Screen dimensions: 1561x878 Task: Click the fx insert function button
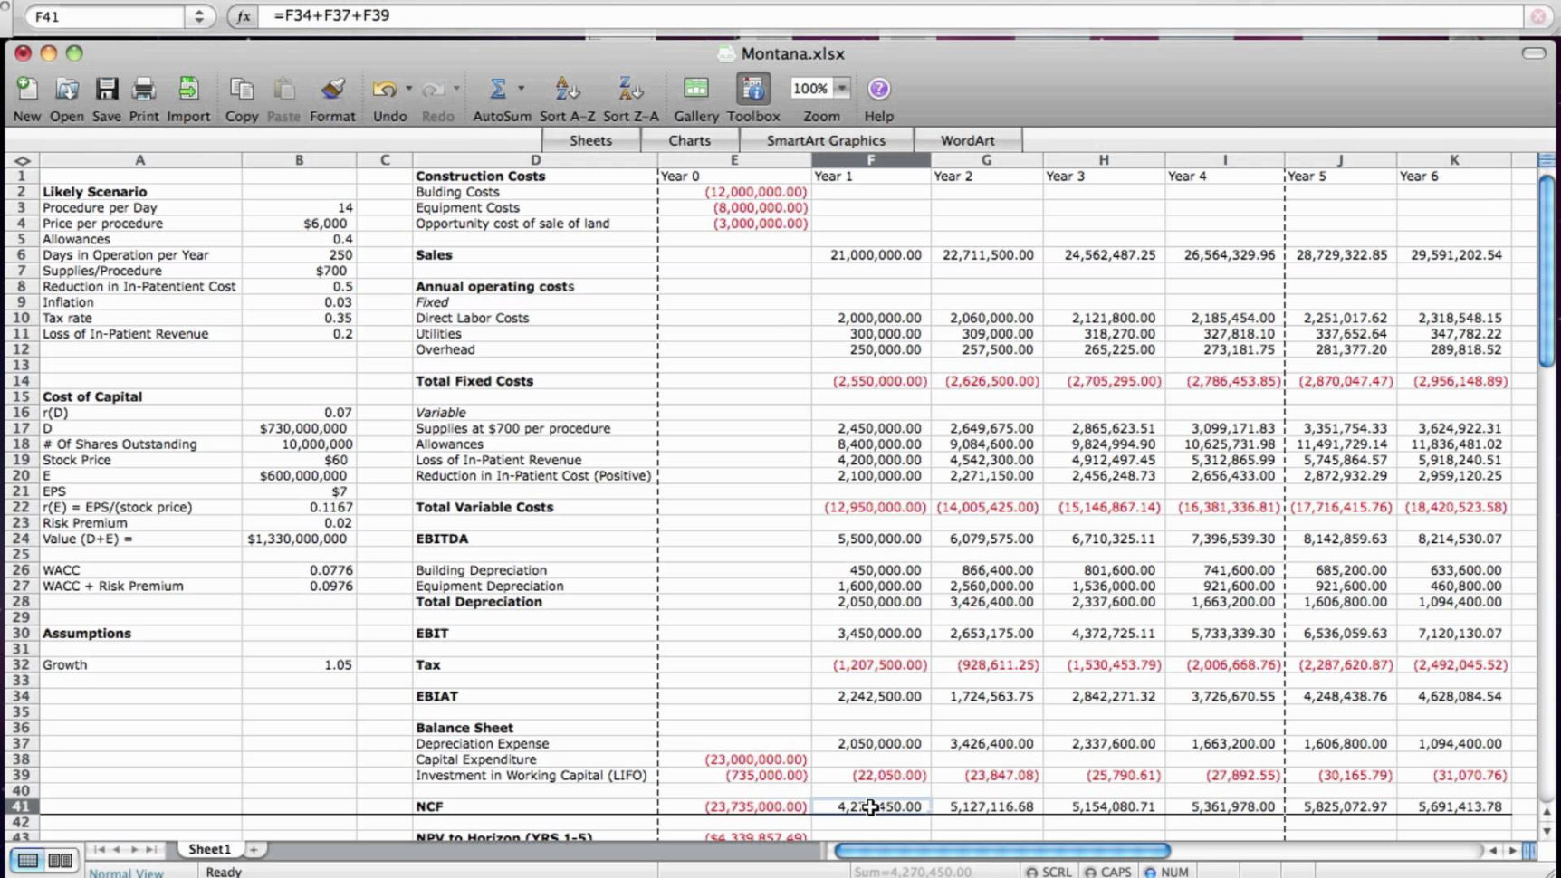pyautogui.click(x=241, y=16)
